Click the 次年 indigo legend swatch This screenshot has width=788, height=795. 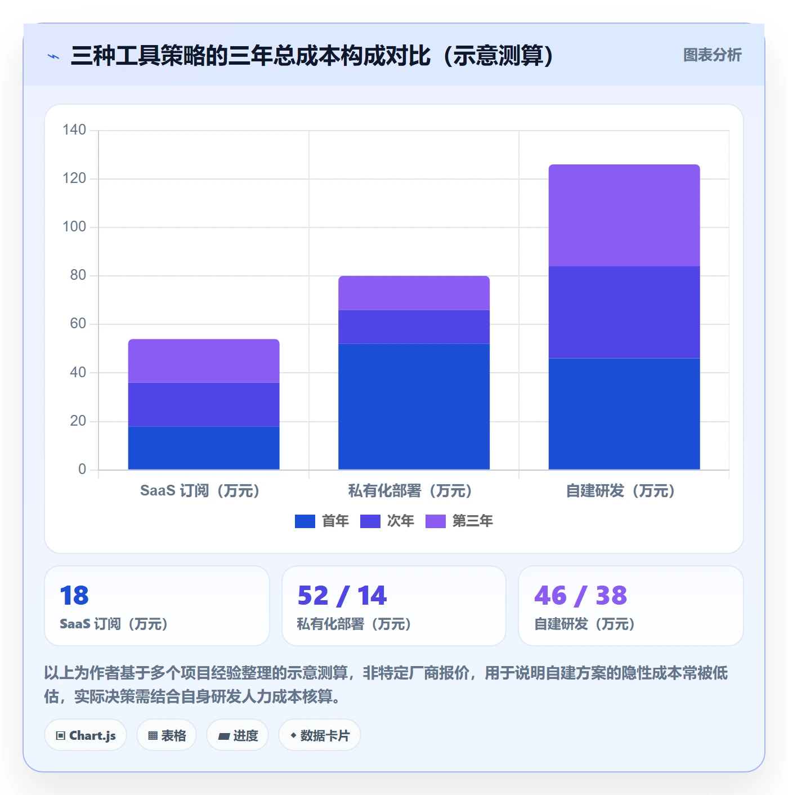click(370, 521)
